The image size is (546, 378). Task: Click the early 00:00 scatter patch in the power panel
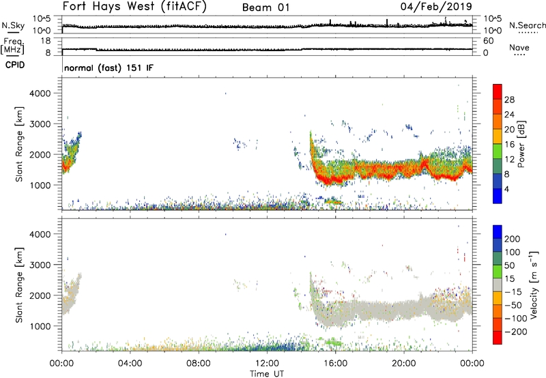tap(71, 153)
